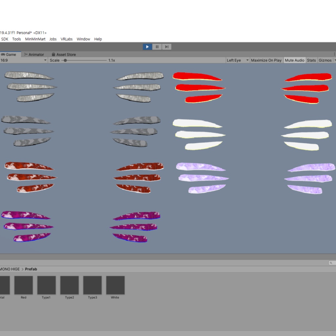Viewport: 336px width, 336px height.
Task: Open the Asset Store tab
Action: pos(64,54)
